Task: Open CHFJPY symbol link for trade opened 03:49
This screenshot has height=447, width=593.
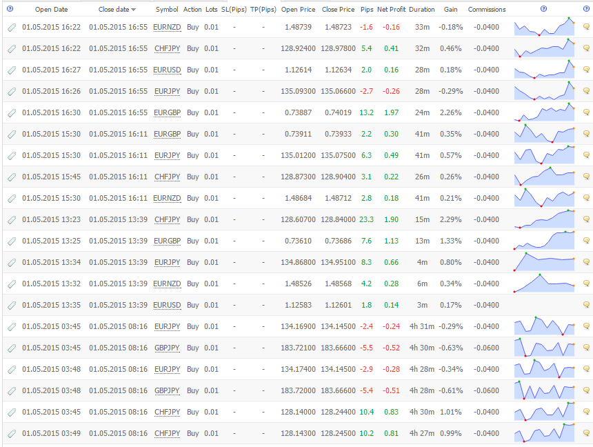Action: click(167, 433)
